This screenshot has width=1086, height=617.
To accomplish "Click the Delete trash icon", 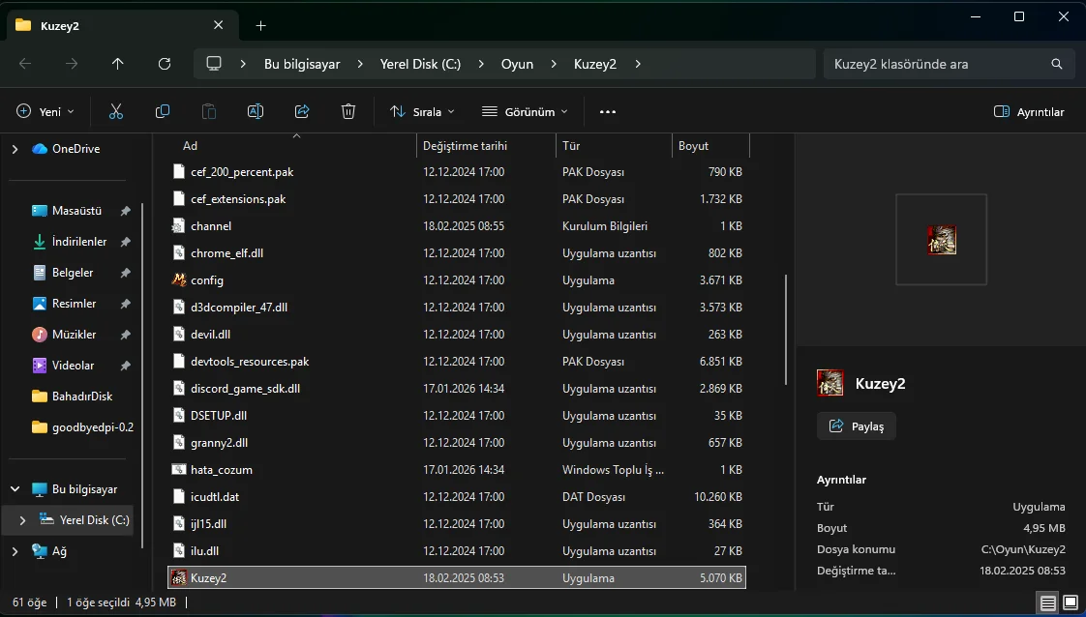I will pyautogui.click(x=348, y=112).
